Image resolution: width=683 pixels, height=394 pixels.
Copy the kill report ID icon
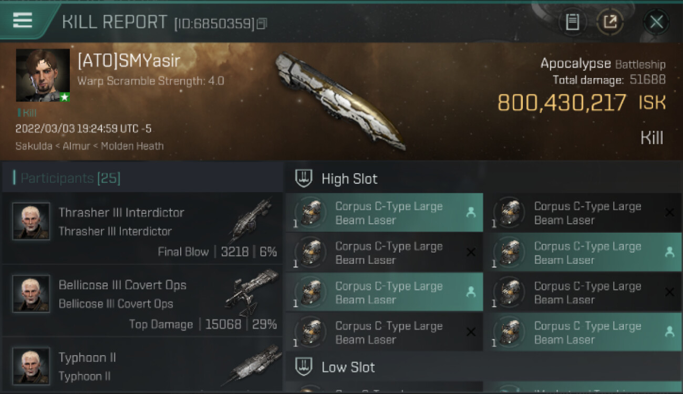click(262, 24)
